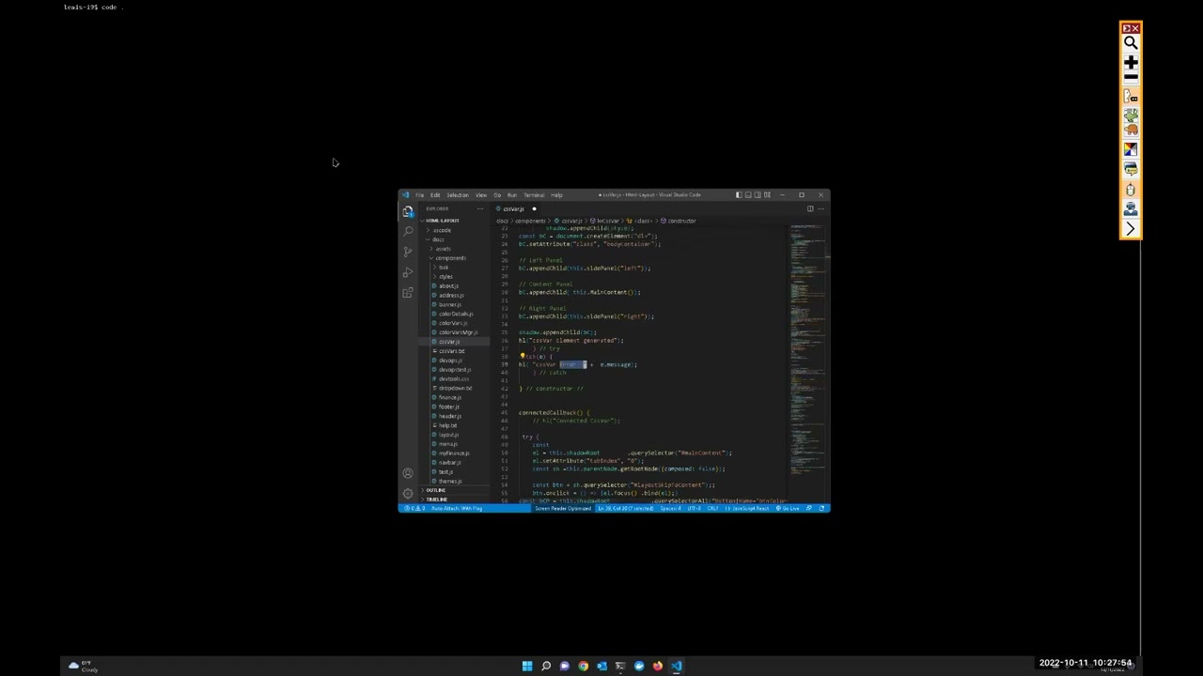Open the Help menu

556,195
